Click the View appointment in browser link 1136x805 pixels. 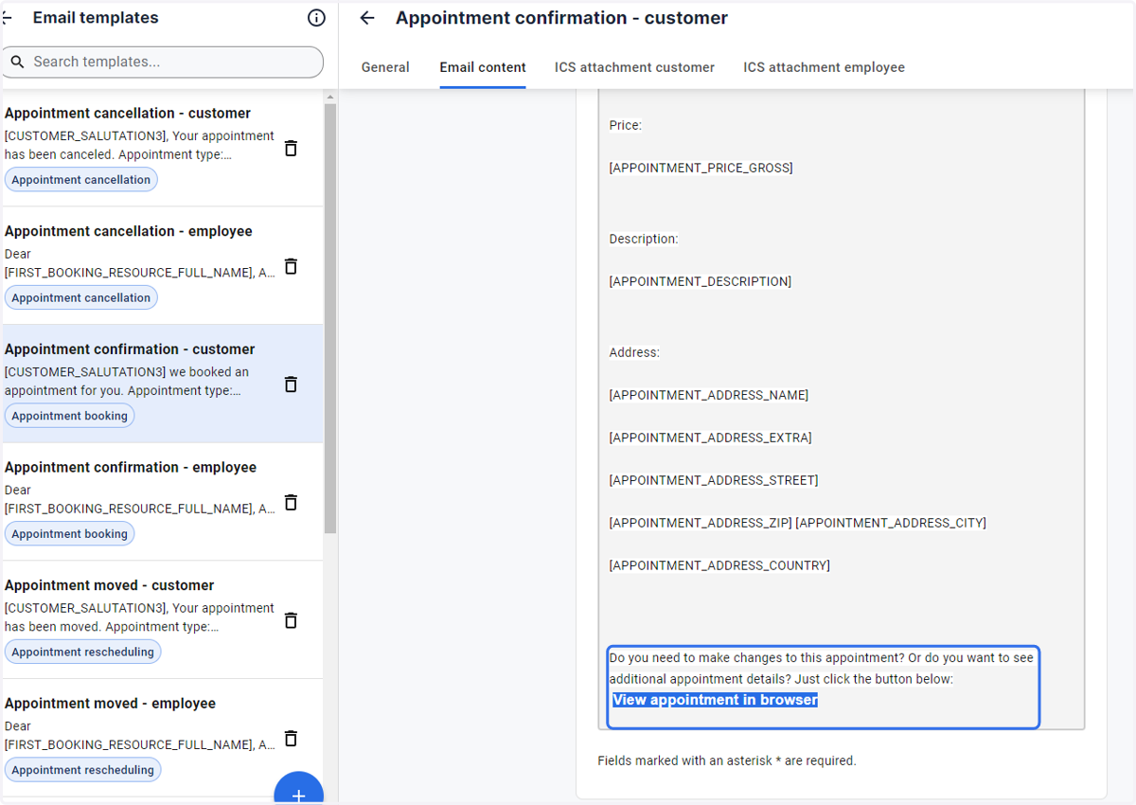click(x=715, y=700)
